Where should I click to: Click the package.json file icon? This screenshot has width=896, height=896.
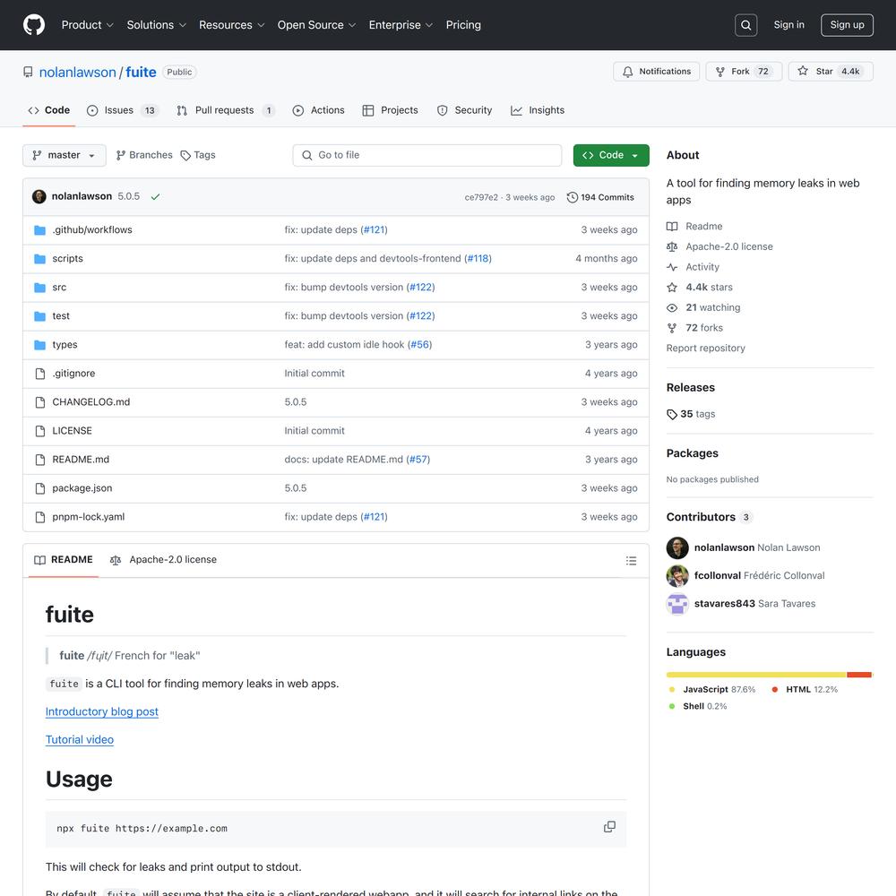coord(40,488)
